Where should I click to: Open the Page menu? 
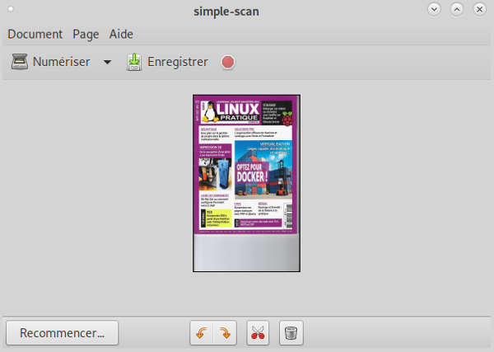86,34
